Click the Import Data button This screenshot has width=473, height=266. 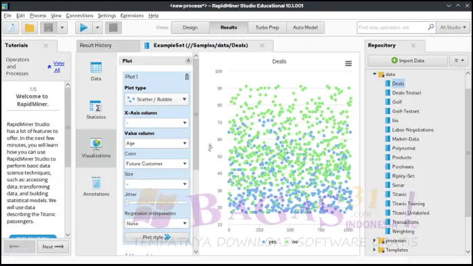[407, 60]
